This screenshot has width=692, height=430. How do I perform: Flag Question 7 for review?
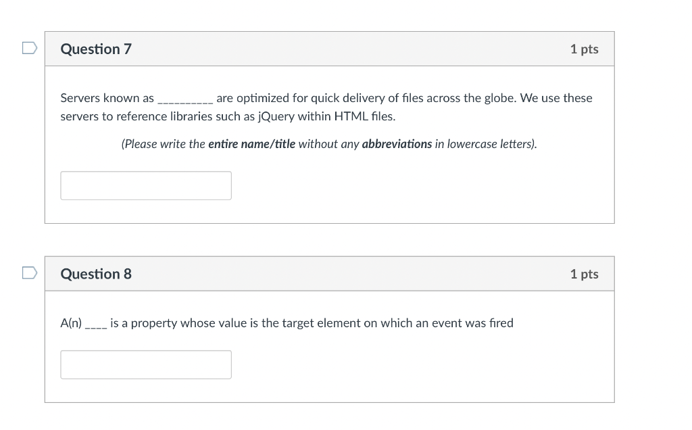tap(30, 48)
